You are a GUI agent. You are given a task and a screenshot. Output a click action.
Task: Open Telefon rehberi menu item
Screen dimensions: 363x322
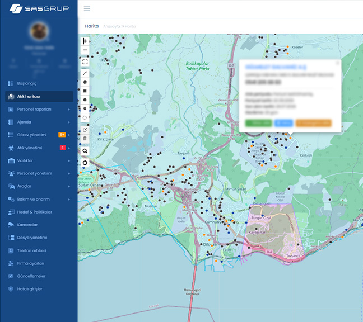point(39,250)
